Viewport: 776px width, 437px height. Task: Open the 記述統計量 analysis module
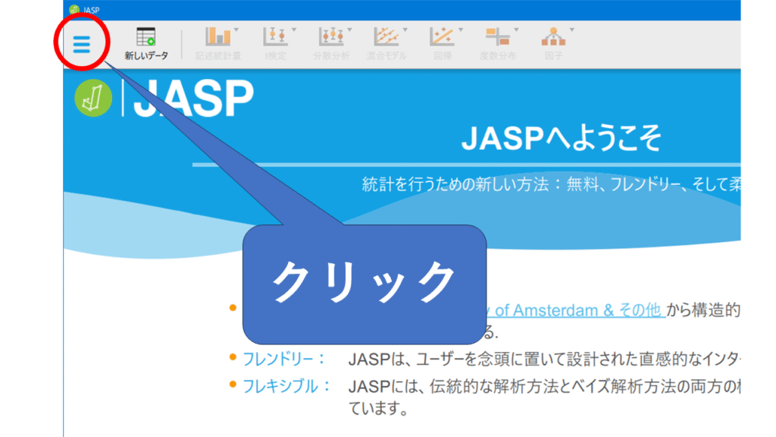click(218, 43)
